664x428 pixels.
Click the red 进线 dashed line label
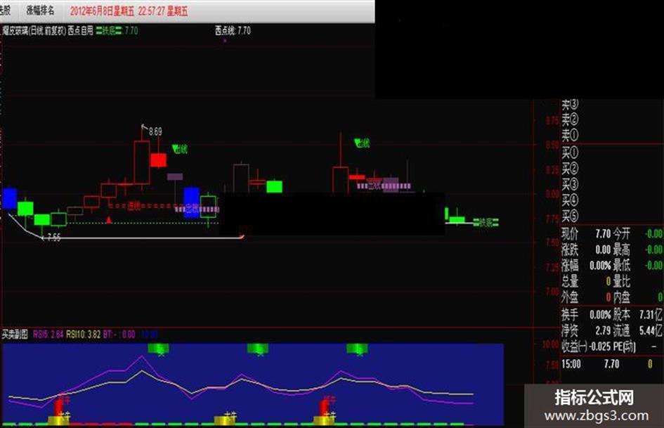(x=134, y=206)
